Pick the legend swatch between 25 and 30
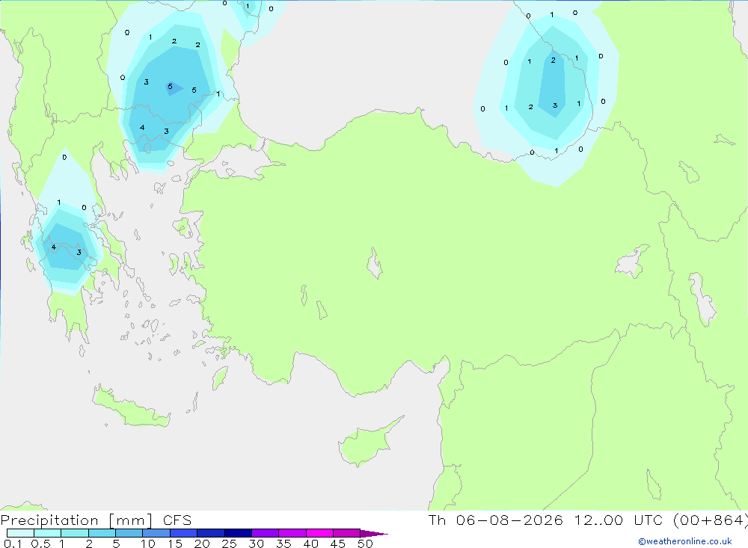The image size is (748, 548). [238, 533]
